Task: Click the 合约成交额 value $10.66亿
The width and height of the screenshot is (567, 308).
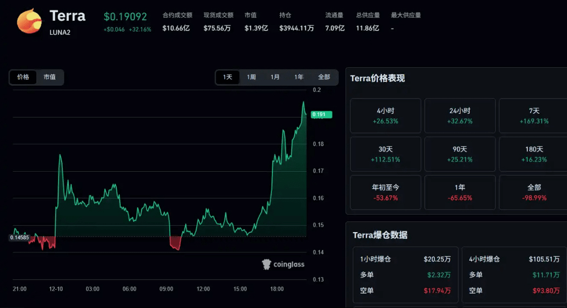Action: pyautogui.click(x=176, y=28)
